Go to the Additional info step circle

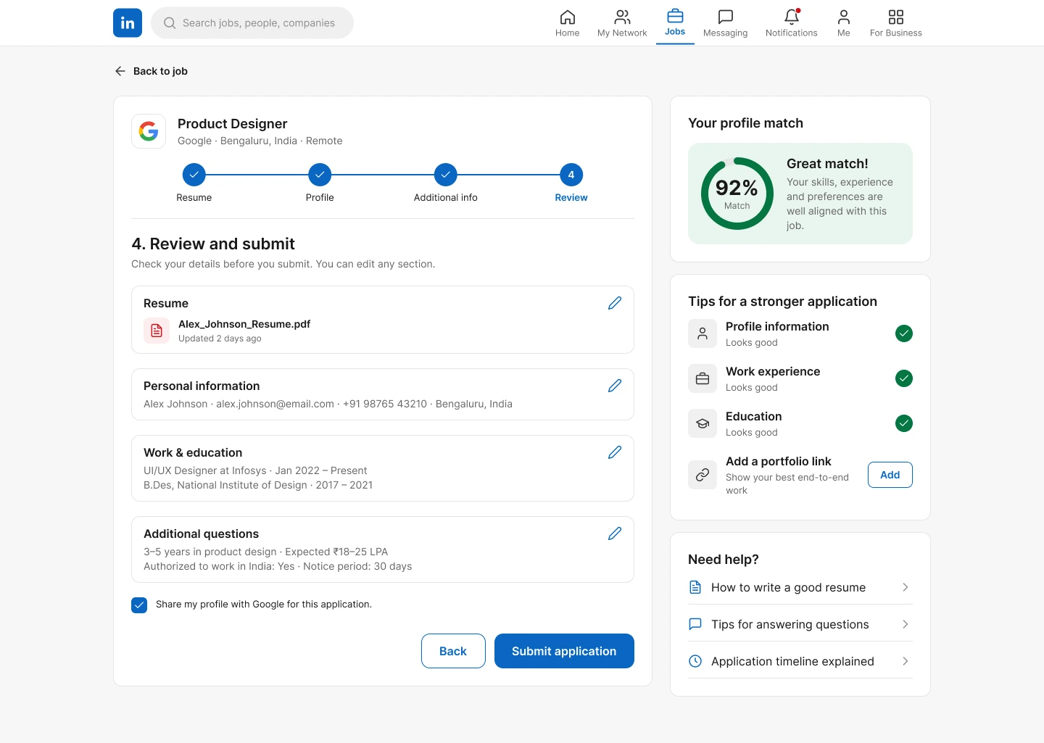[446, 175]
